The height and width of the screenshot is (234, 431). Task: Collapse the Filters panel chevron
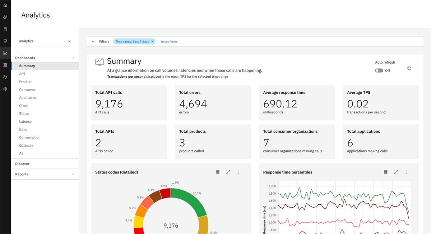tap(93, 42)
